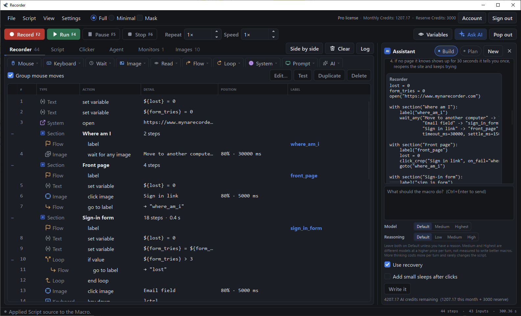This screenshot has height=316, width=521.
Task: Increase the Repeat count stepper
Action: tap(216, 32)
